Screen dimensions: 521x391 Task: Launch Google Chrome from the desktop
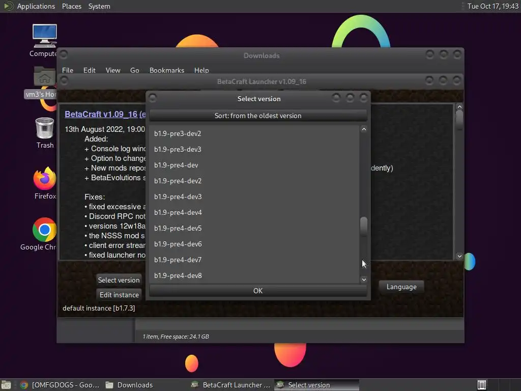(x=45, y=230)
